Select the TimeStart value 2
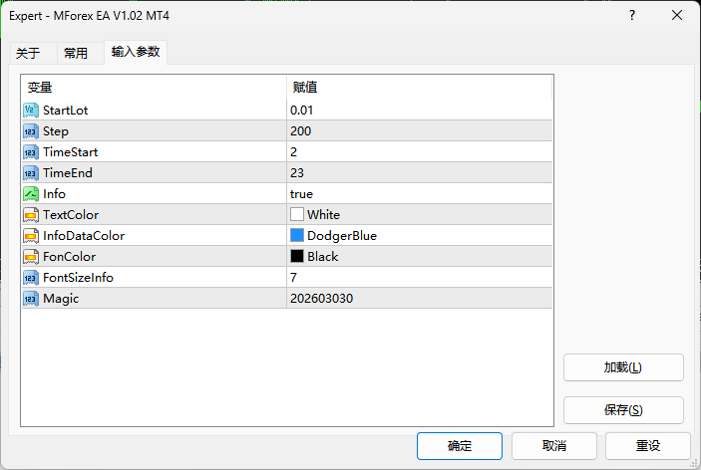The width and height of the screenshot is (701, 470). pyautogui.click(x=294, y=152)
